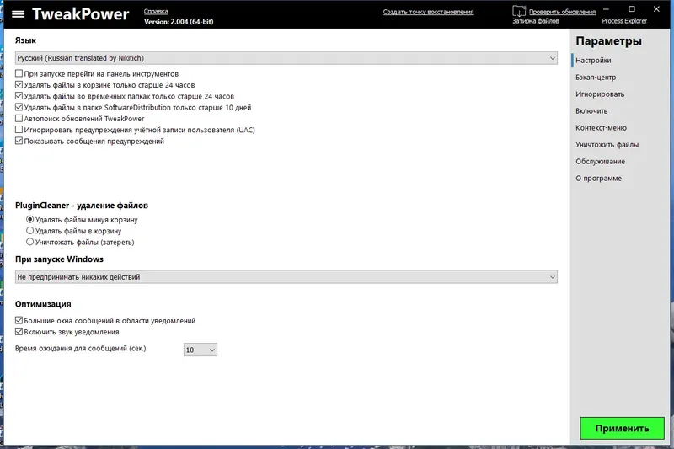This screenshot has height=449, width=674.
Task: Open the hamburger menu icon
Action: [18, 14]
